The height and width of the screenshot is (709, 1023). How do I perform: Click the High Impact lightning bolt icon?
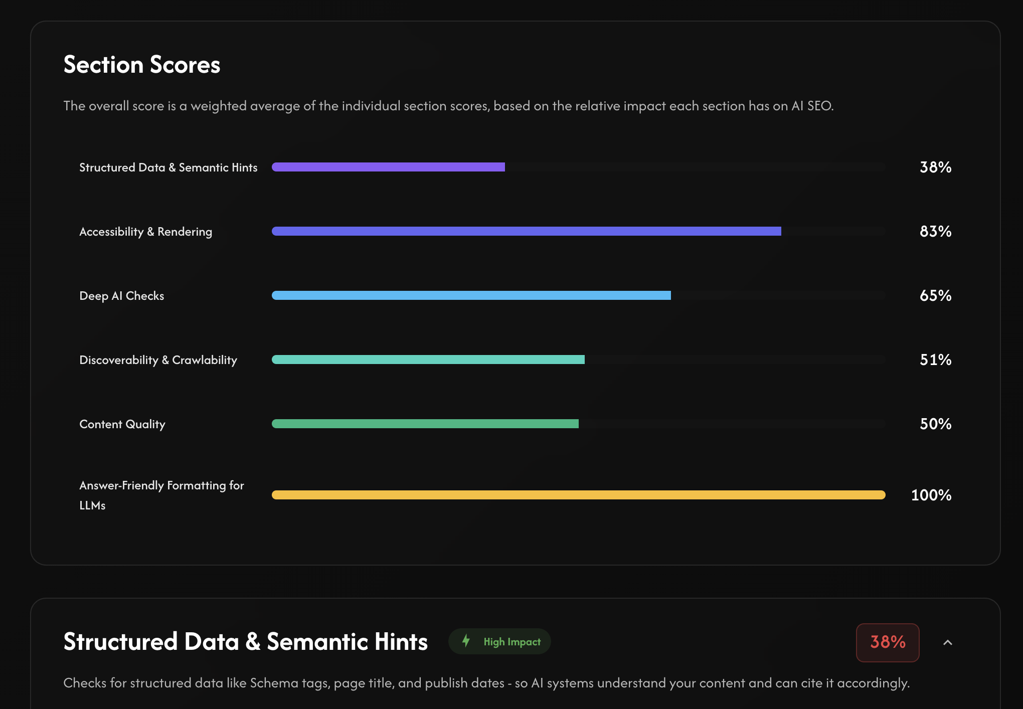tap(466, 641)
